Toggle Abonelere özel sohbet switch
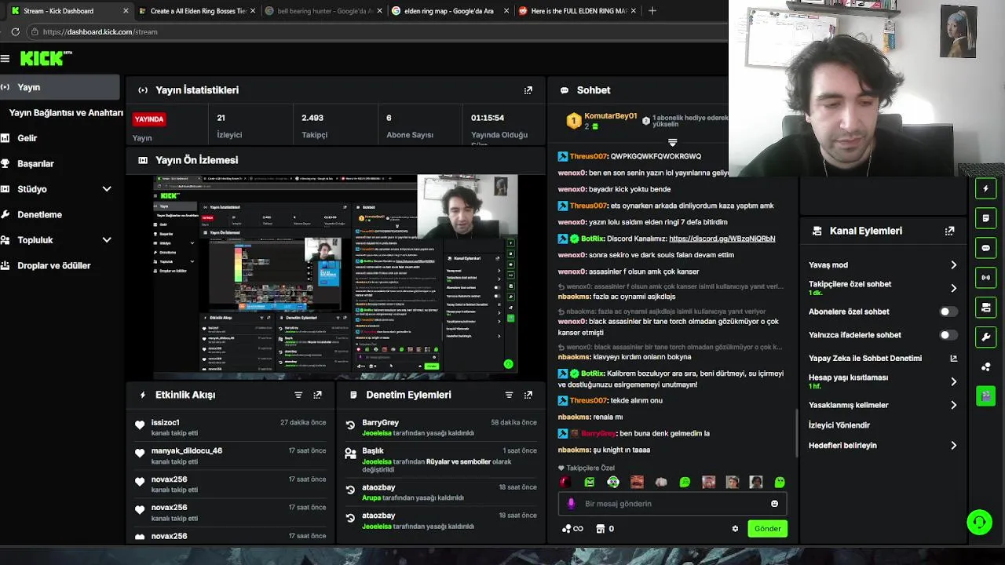Viewport: 1005px width, 565px height. coord(948,312)
